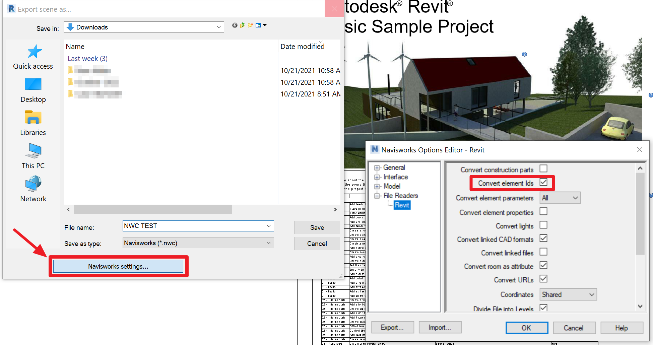The width and height of the screenshot is (653, 345).
Task: Click the blue help icon above the house
Action: click(524, 54)
